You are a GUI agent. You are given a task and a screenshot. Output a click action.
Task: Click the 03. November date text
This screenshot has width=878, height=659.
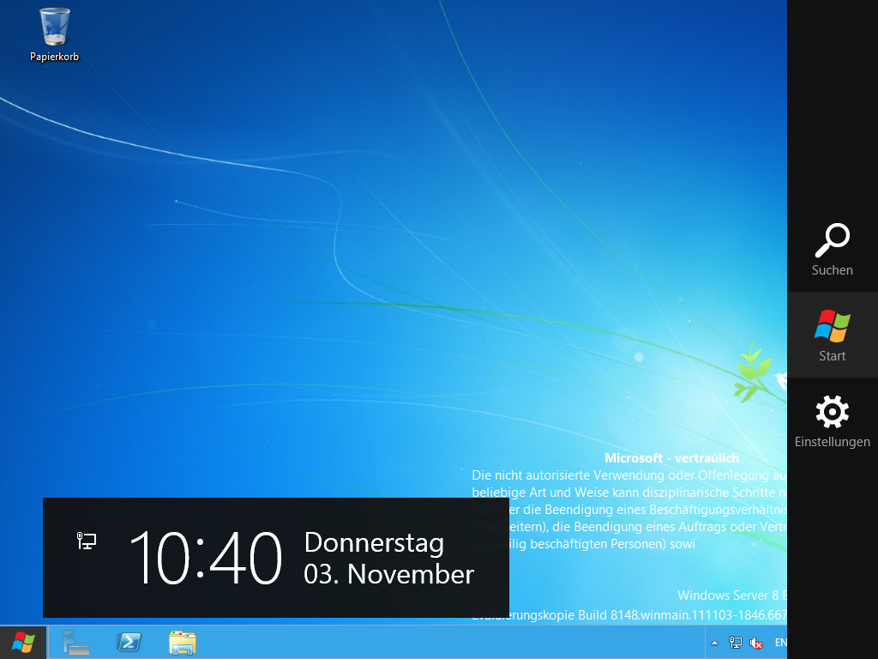388,574
